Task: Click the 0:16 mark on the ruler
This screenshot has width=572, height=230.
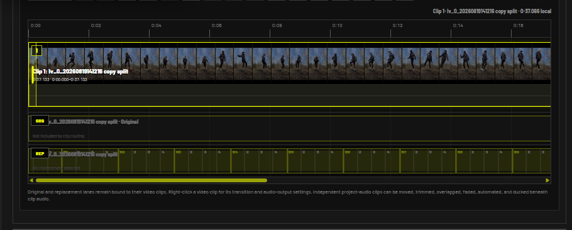Action: (x=519, y=26)
